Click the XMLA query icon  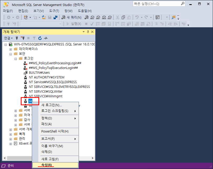104,17
